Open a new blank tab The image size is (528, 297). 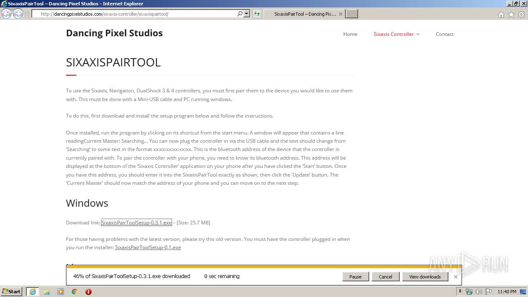(351, 14)
